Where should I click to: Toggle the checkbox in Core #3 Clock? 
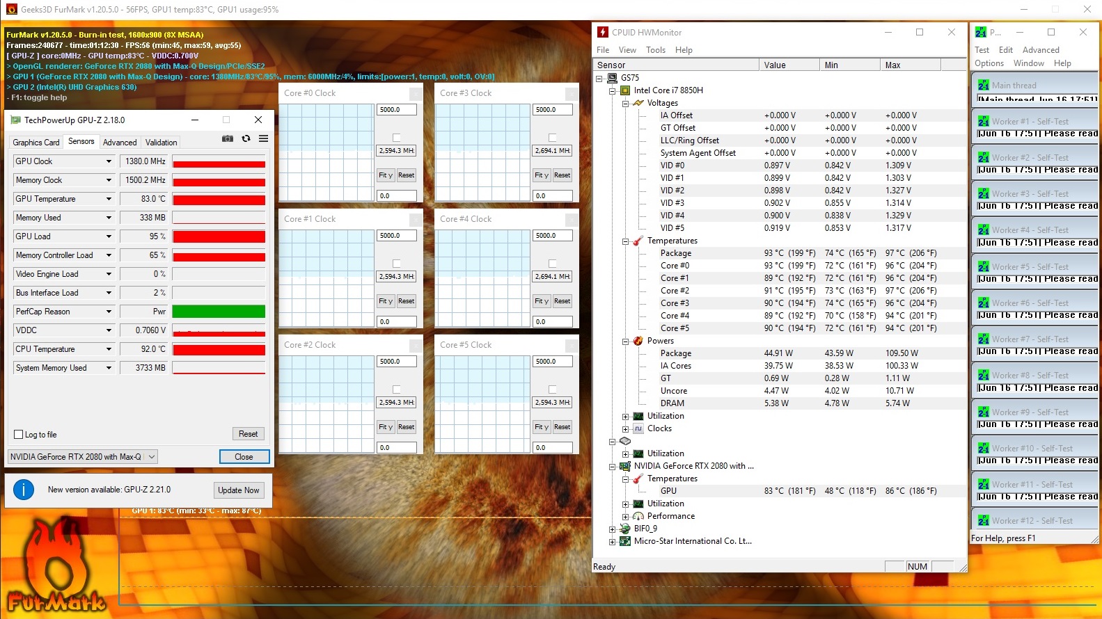552,138
